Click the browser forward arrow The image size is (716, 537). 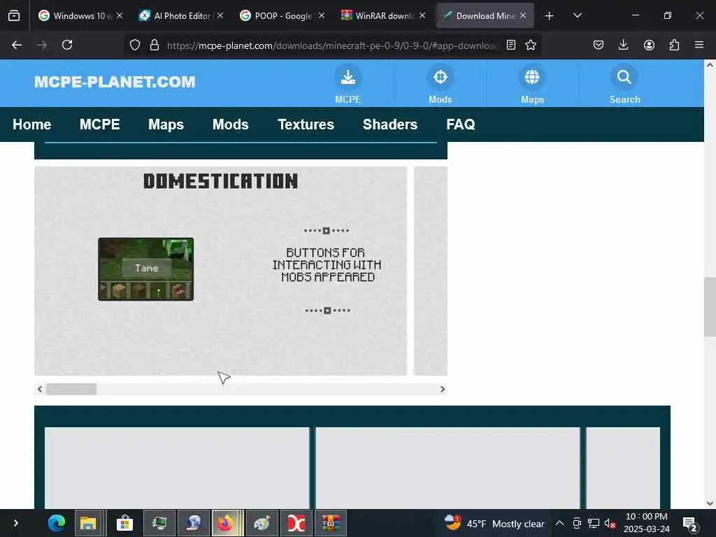click(42, 45)
